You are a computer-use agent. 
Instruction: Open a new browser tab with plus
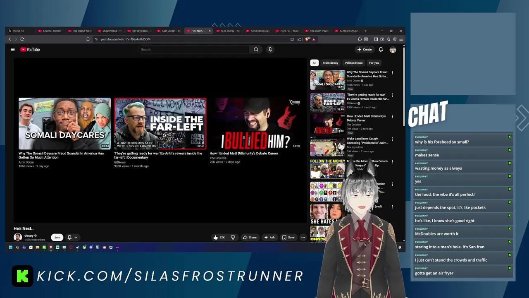pos(365,31)
